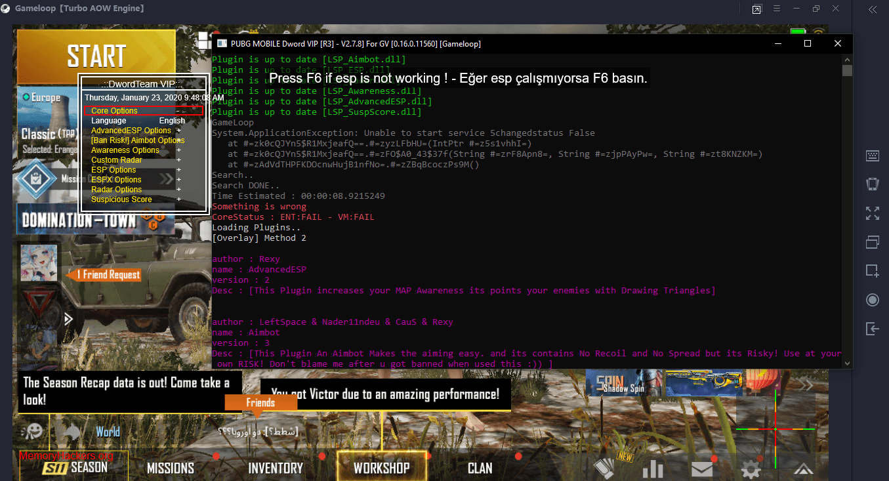Click the yellow START button
The height and width of the screenshot is (481, 889).
pos(96,56)
